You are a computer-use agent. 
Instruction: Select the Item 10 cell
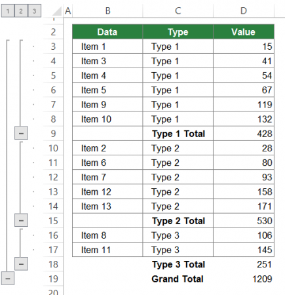pos(107,119)
